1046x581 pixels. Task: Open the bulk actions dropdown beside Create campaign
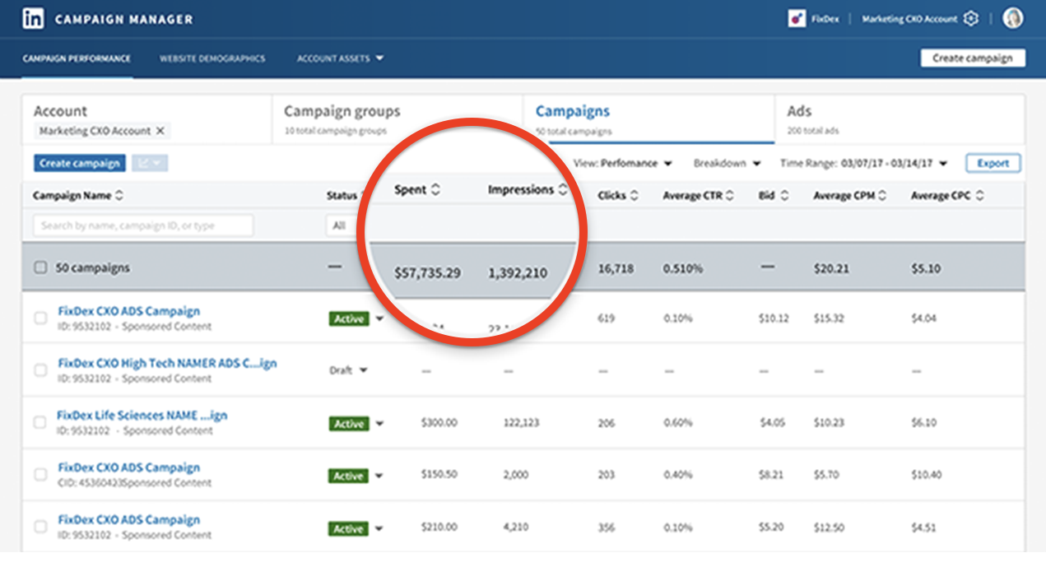(x=150, y=163)
